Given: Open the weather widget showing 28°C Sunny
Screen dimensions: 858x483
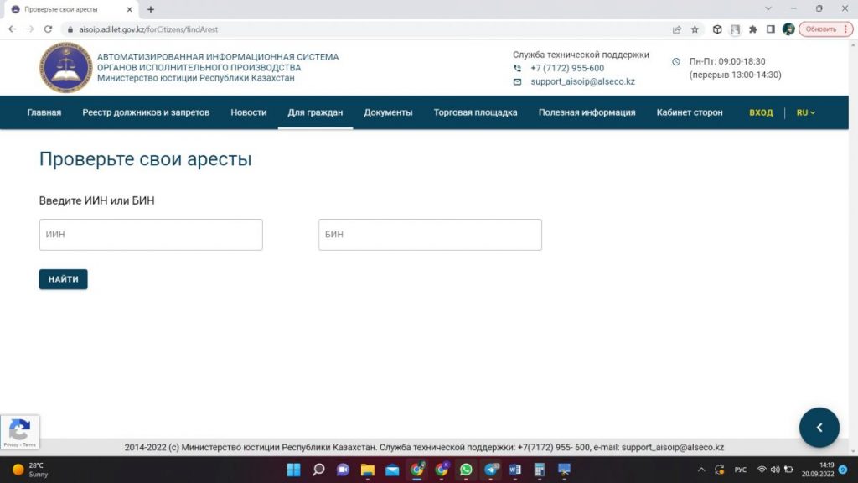Looking at the screenshot, I should click(x=31, y=470).
